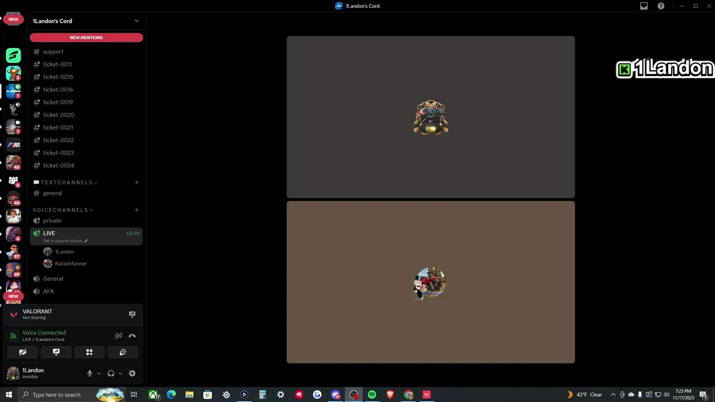The width and height of the screenshot is (715, 402).
Task: Toggle camera on in voice panel
Action: click(23, 352)
